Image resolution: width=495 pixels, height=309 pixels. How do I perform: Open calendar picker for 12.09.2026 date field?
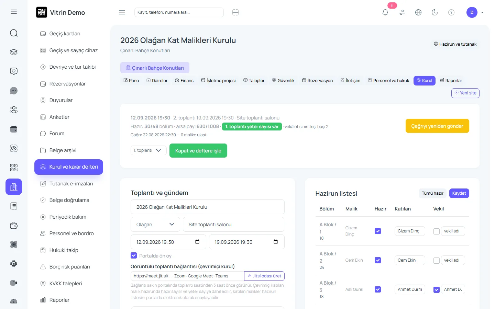197,242
